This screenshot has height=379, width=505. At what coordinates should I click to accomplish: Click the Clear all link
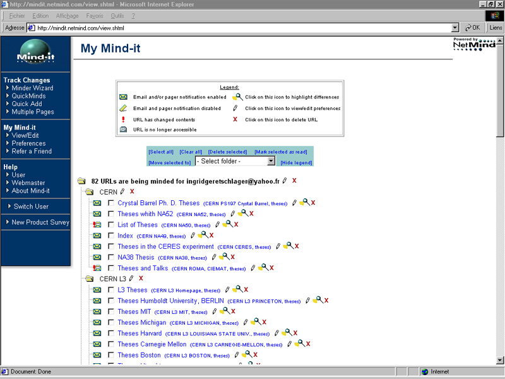click(x=191, y=152)
